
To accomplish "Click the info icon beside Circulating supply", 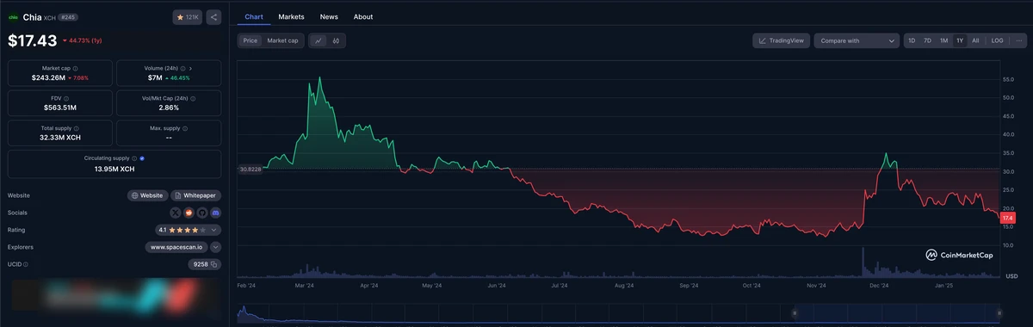I will point(134,158).
